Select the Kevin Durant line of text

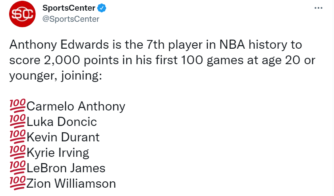63,137
